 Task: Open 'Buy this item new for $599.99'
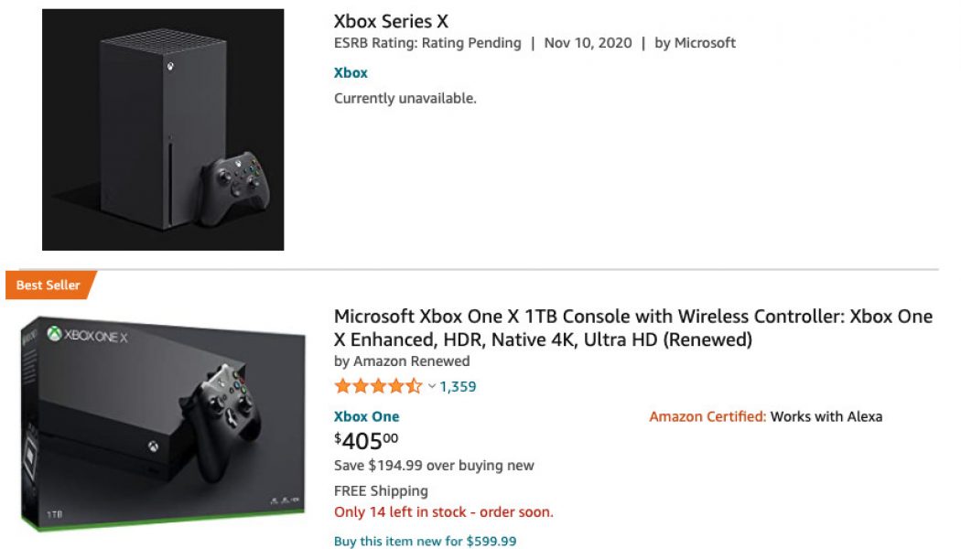point(425,541)
